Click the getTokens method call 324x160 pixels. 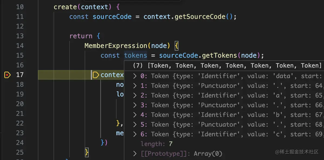(219, 55)
